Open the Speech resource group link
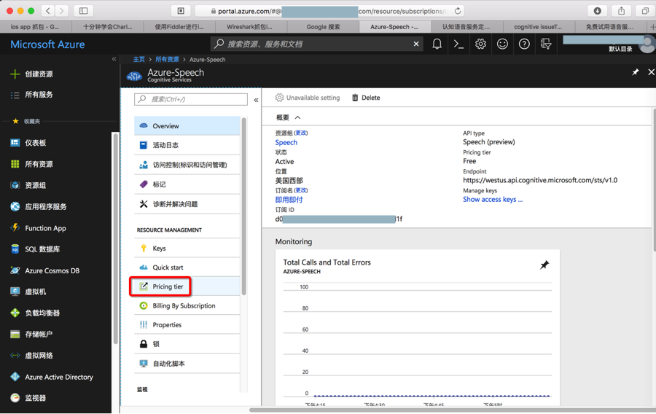This screenshot has width=656, height=414. [286, 143]
